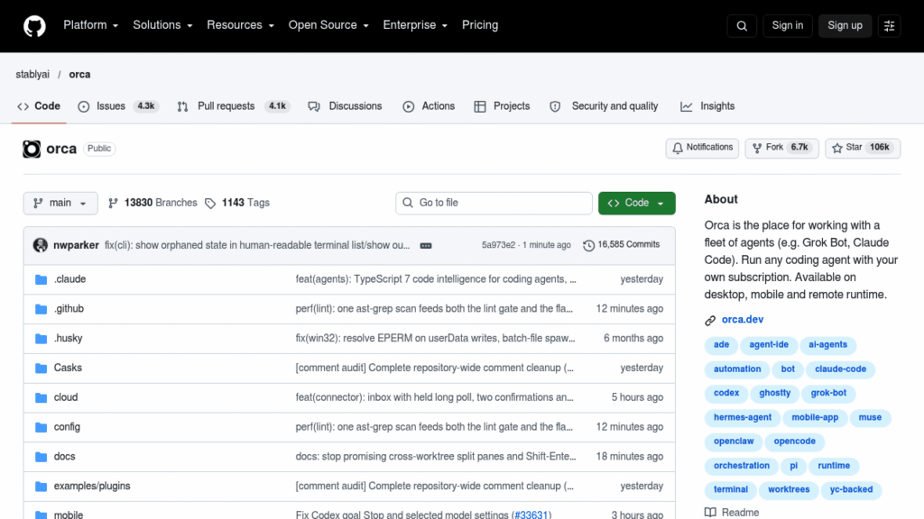The width and height of the screenshot is (924, 519).
Task: Select the yc-backed topic tag
Action: 851,489
